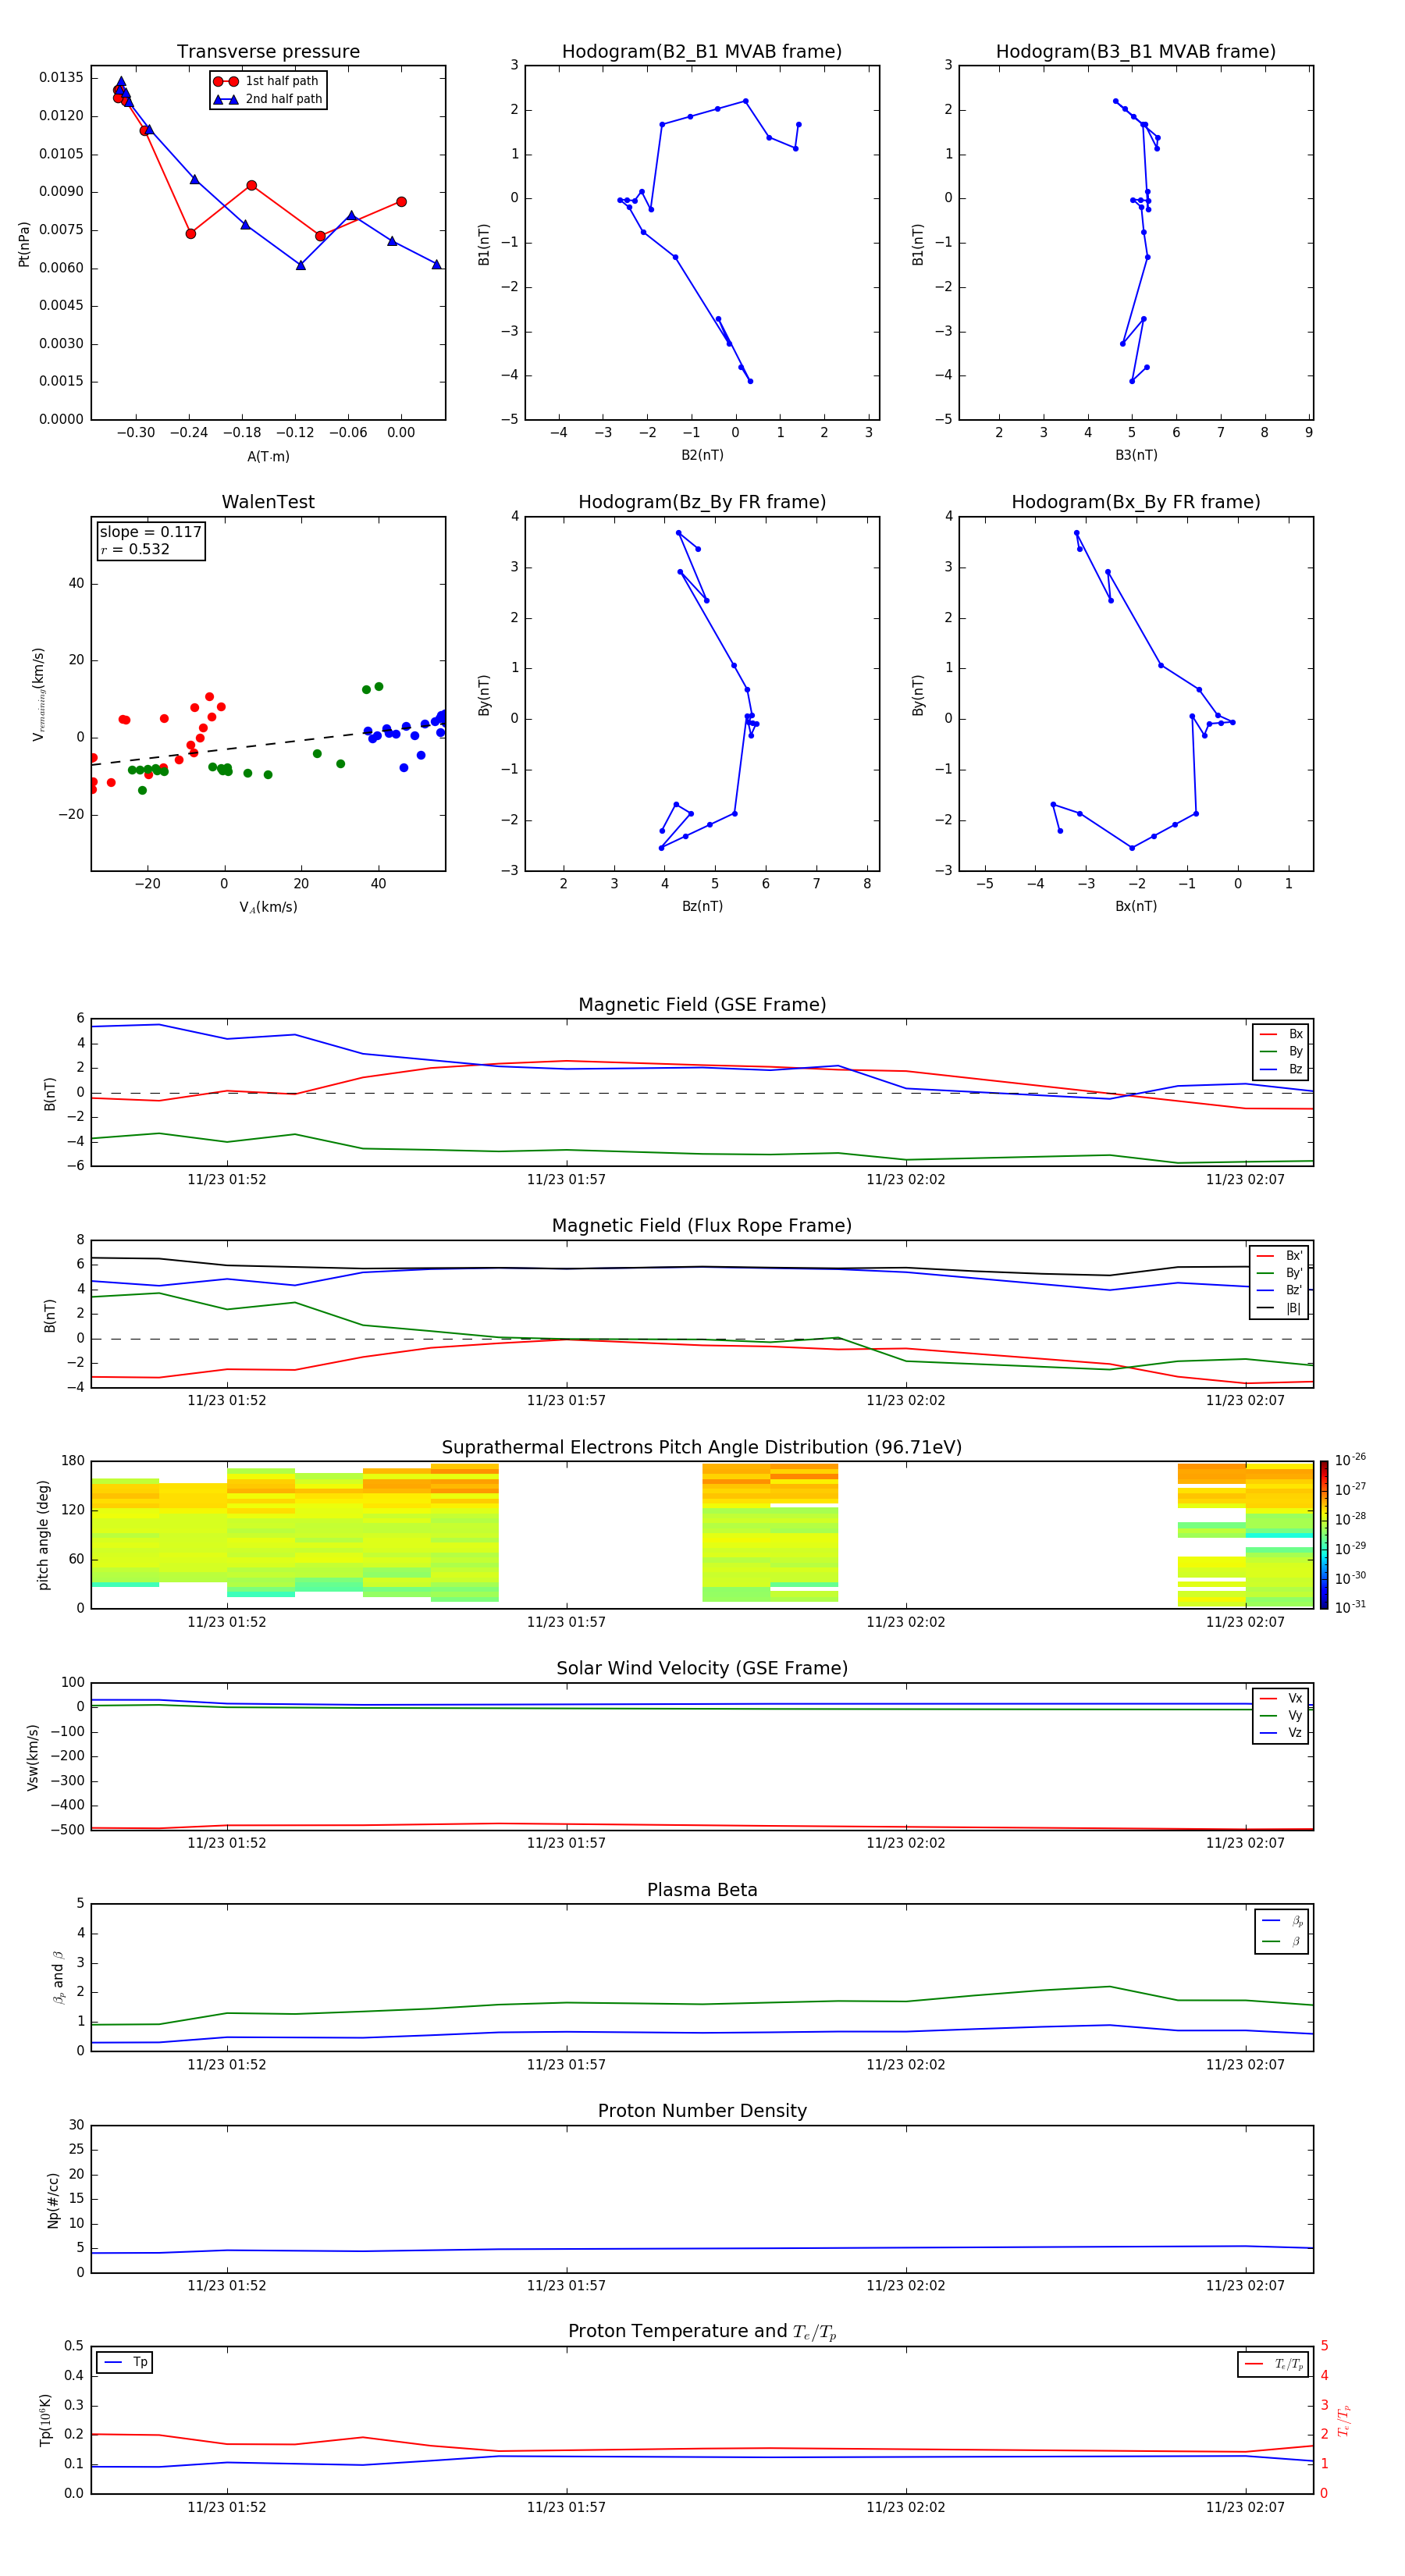
Task: Select the 'Hodogram(Bz_By FR frame)' title
Action: click(x=702, y=502)
